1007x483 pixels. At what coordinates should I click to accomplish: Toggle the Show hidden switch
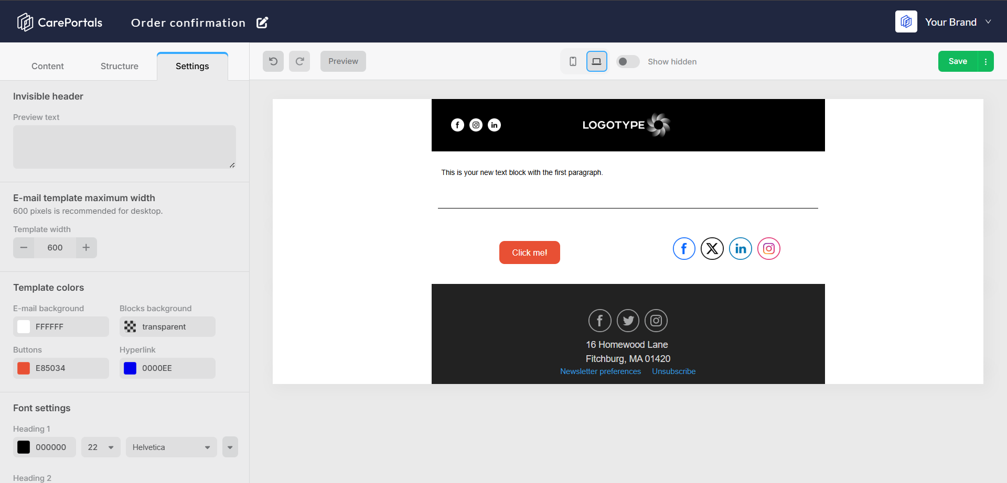(628, 62)
